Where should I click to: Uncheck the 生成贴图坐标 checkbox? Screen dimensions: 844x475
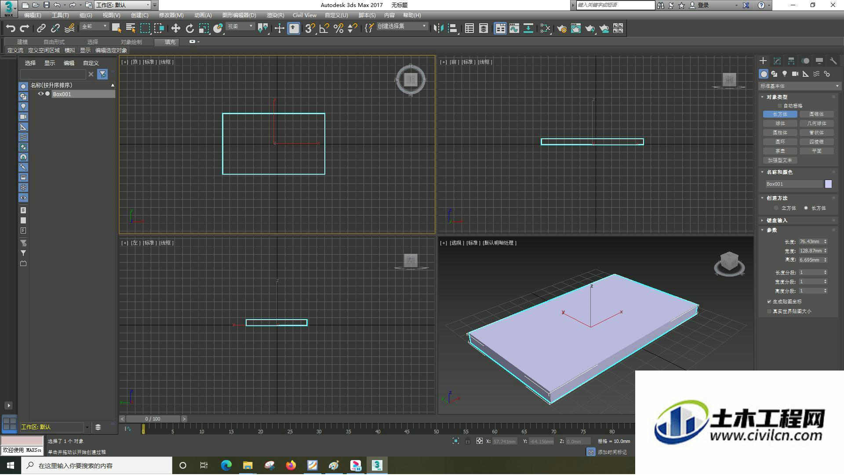(769, 302)
